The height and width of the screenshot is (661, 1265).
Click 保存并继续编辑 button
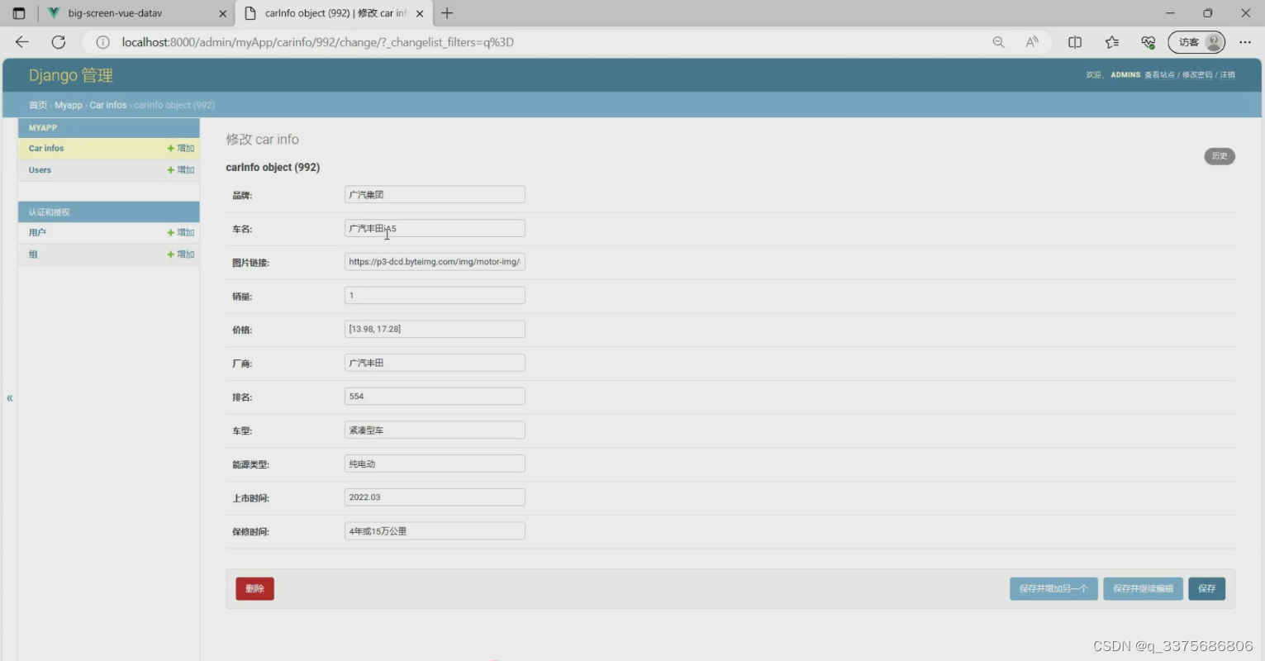(x=1143, y=589)
